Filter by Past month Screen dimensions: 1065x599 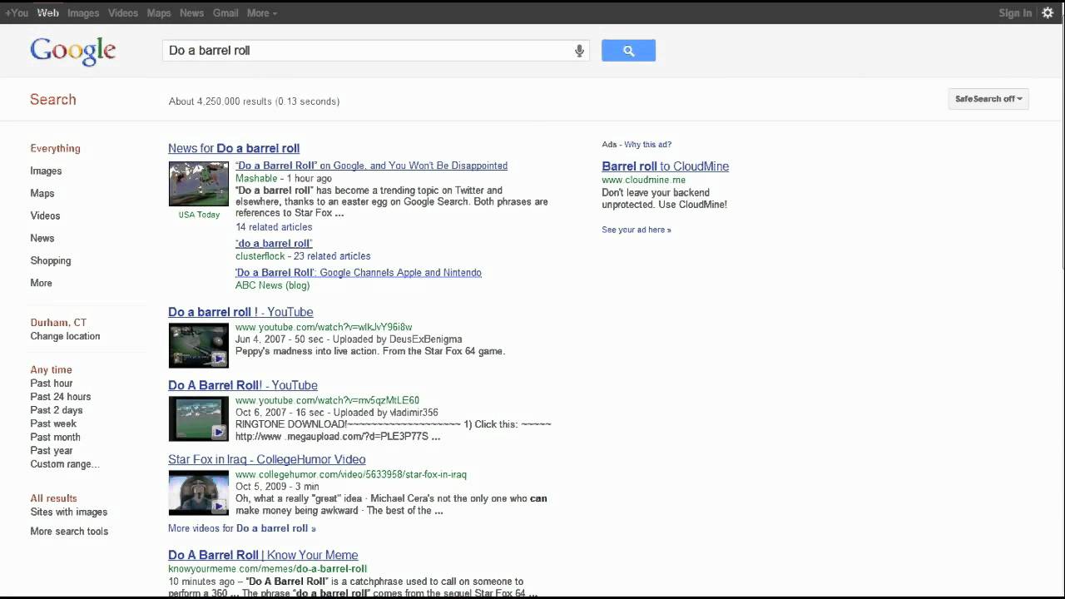[56, 437]
